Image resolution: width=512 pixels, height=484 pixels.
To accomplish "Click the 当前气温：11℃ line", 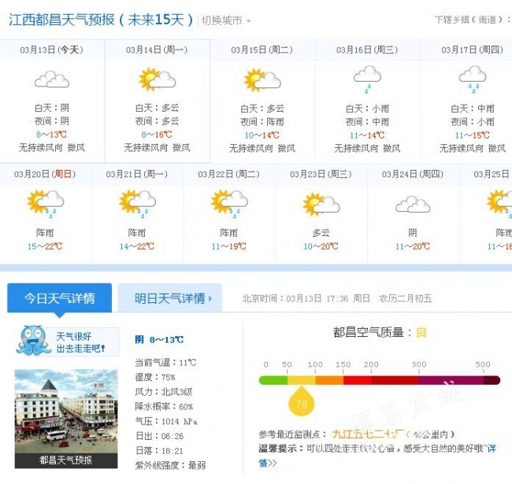I will click(165, 362).
